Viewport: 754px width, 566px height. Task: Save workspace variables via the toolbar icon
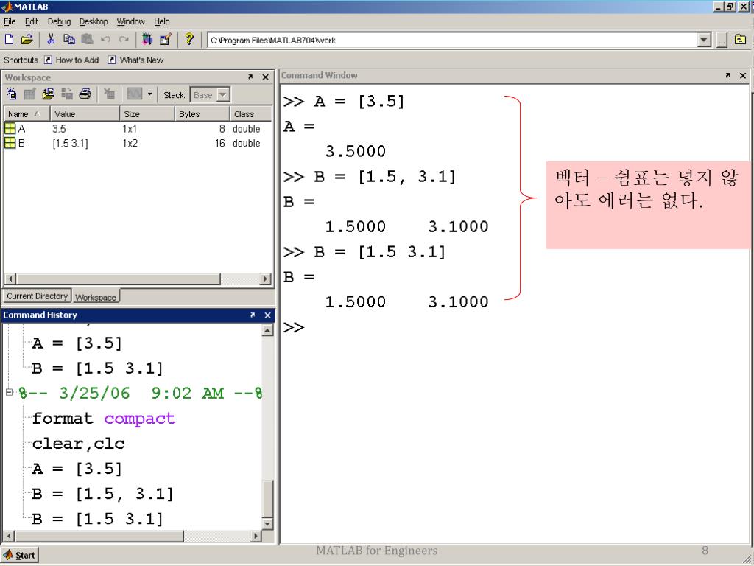tap(67, 94)
